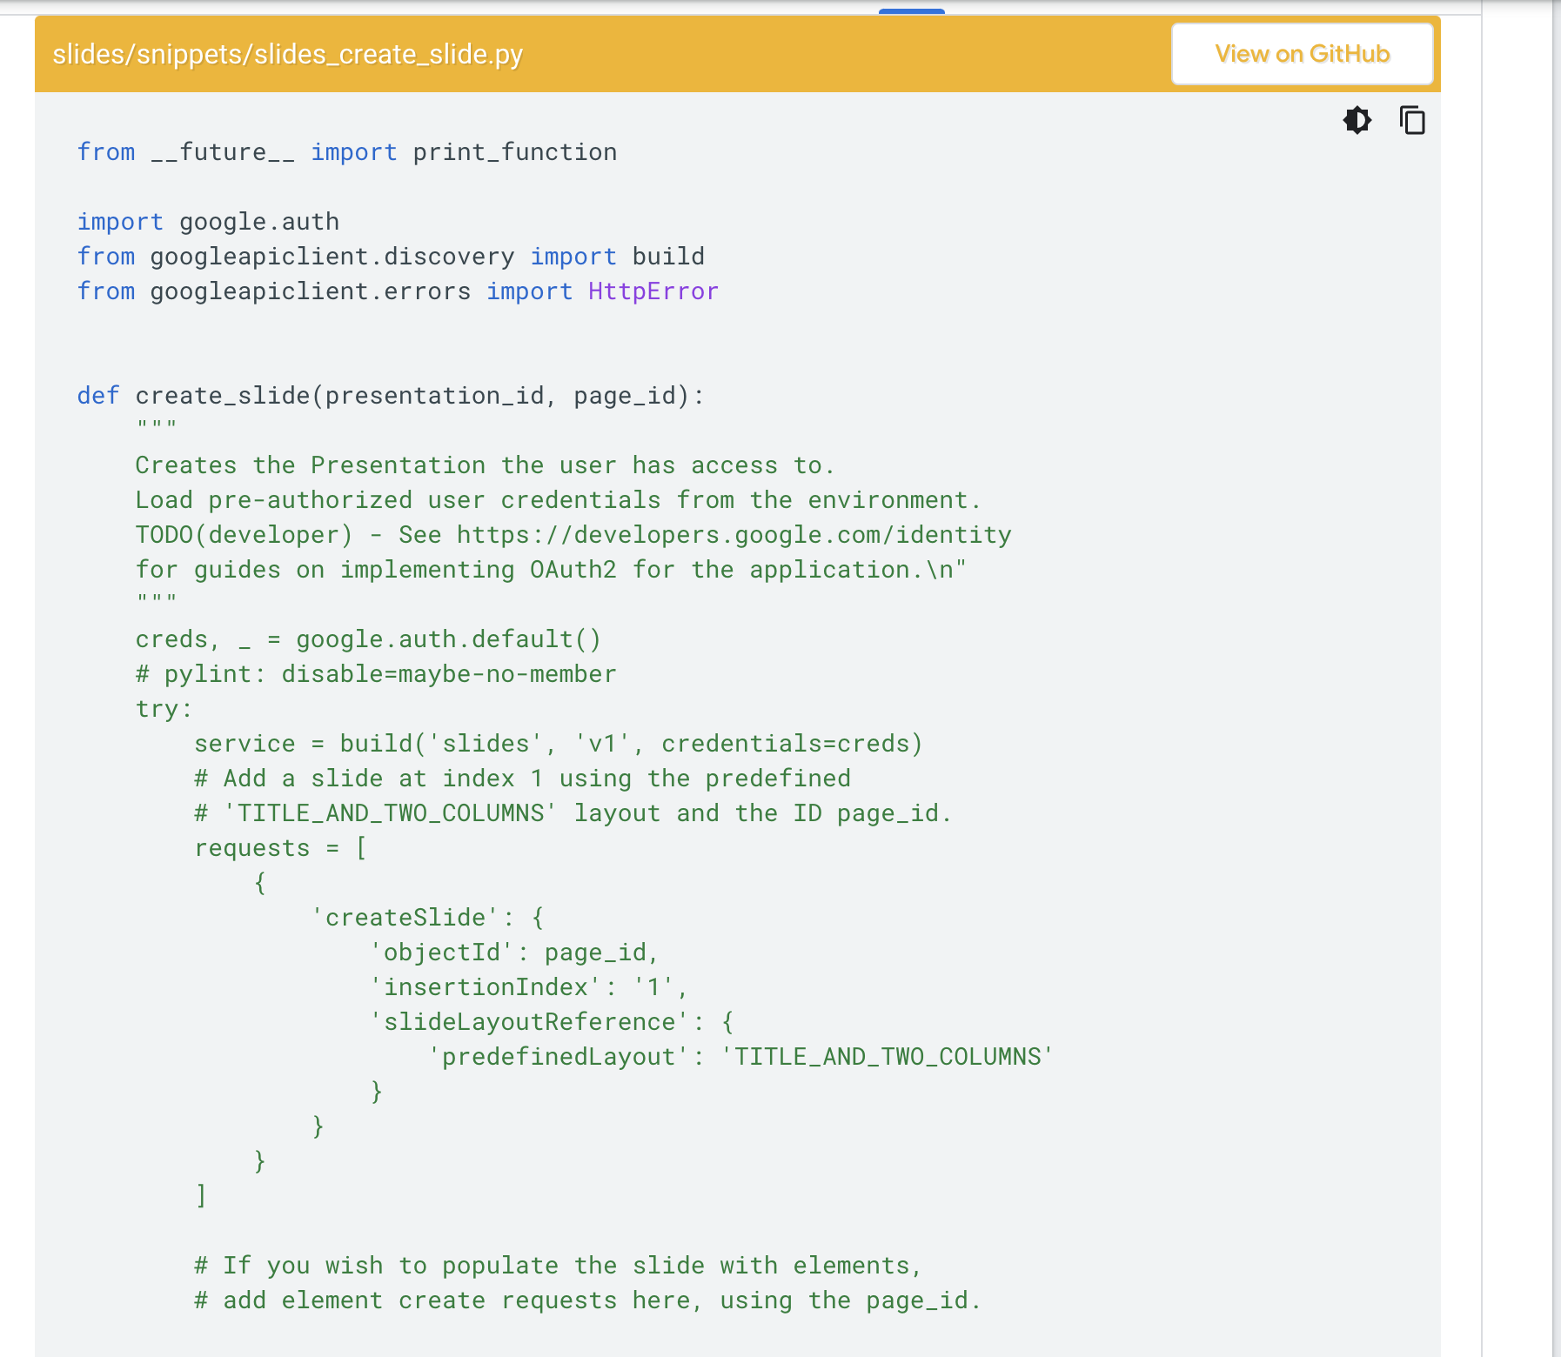Click the 'try:' keyword line
This screenshot has width=1561, height=1357.
point(164,709)
